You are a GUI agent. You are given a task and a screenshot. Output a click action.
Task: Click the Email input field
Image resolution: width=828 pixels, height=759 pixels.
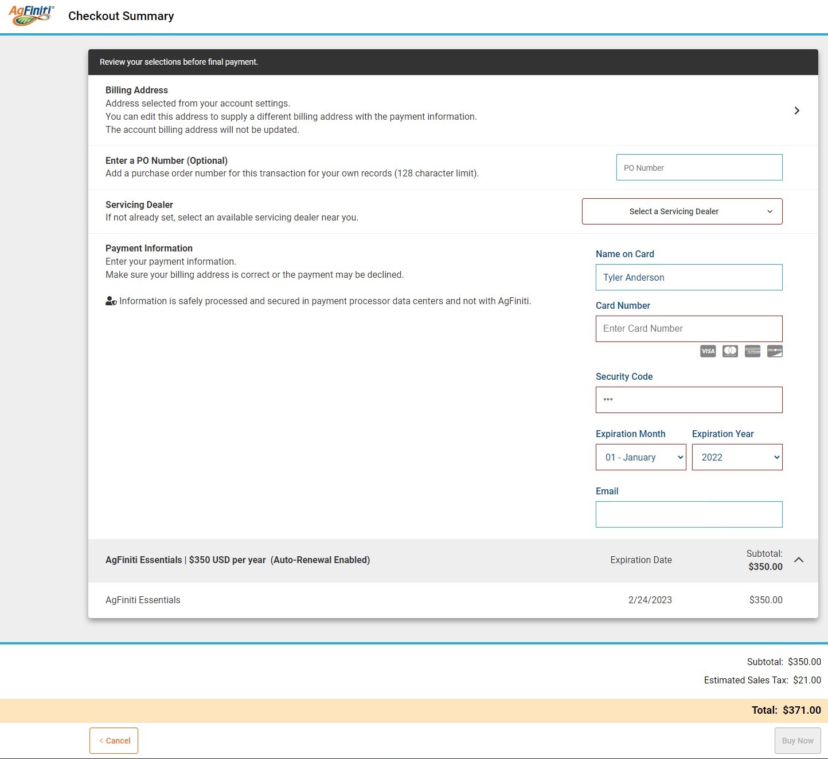689,514
